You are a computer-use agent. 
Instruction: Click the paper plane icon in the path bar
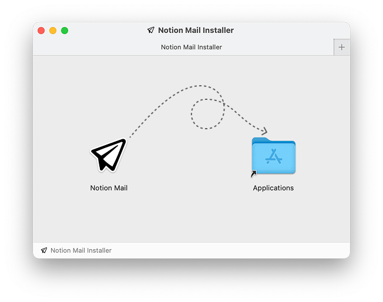pos(44,250)
